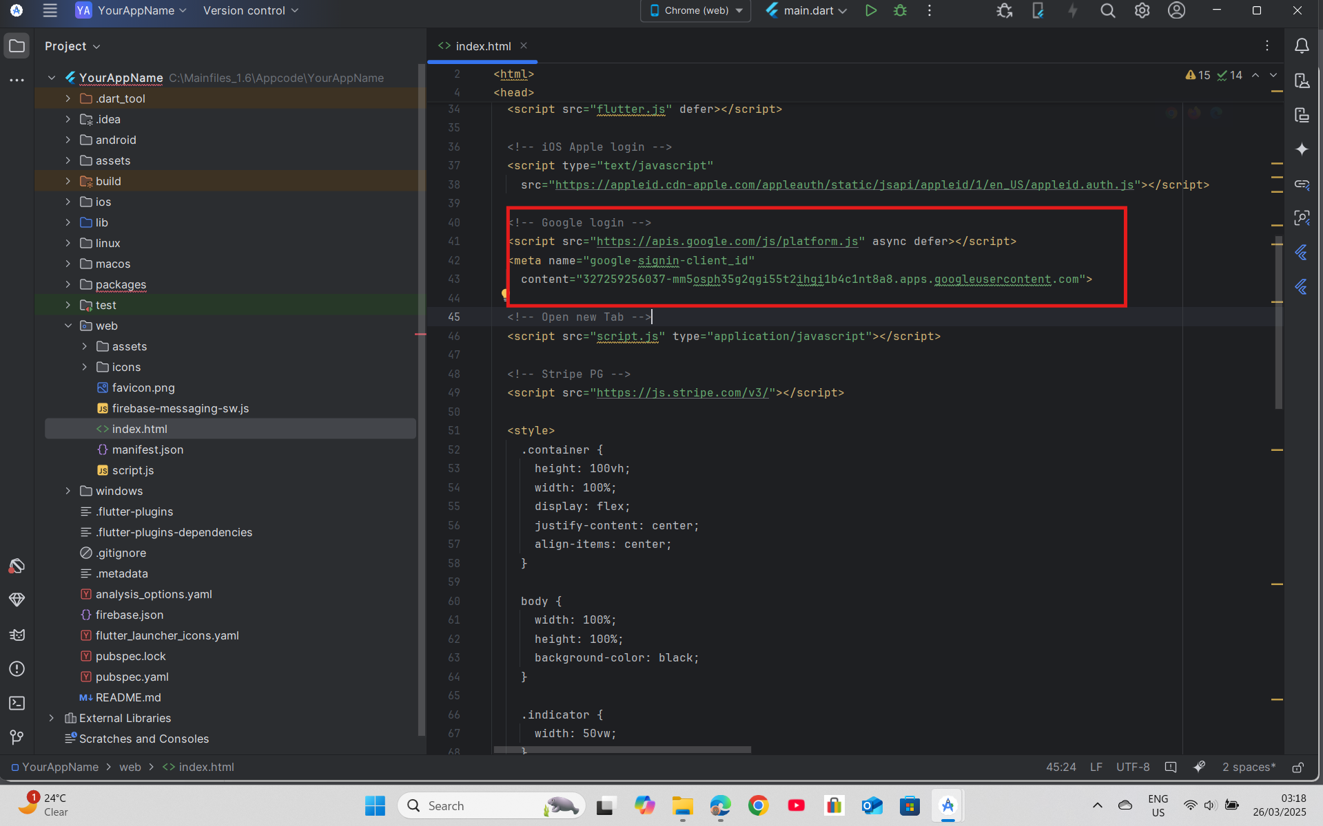
Task: Open the Terminal tool window
Action: [x=17, y=703]
